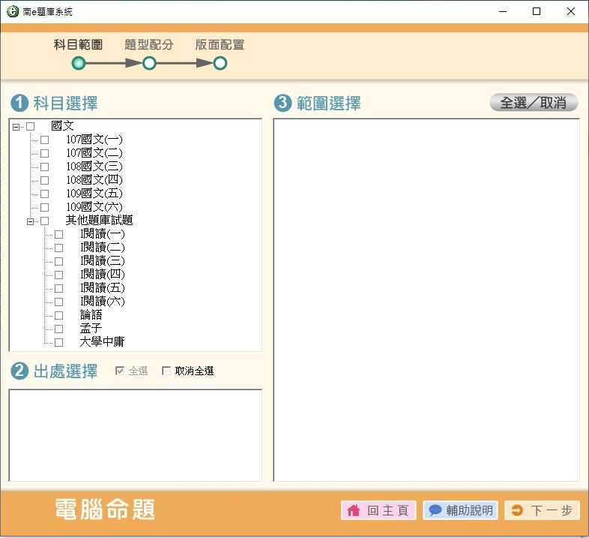The height and width of the screenshot is (538, 589).
Task: Click the orange arrow icon on 下一步
Action: click(517, 510)
